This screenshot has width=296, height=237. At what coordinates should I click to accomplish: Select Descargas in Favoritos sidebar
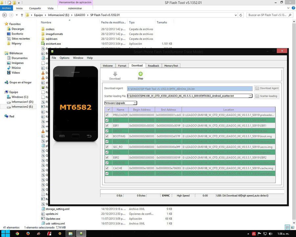tap(18, 29)
